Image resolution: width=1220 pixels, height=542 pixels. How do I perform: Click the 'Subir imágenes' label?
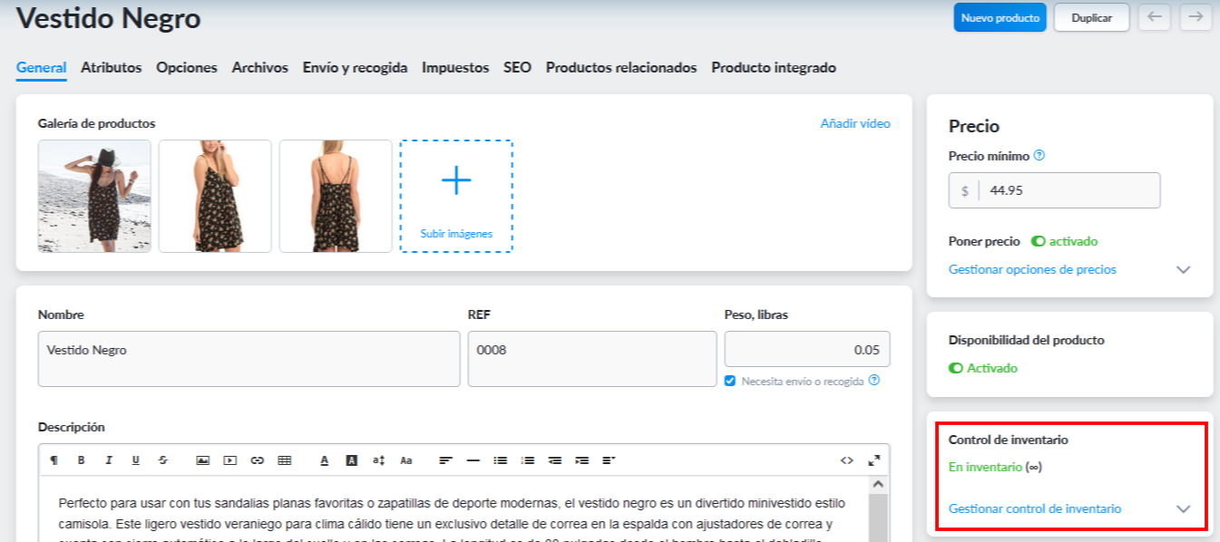(x=456, y=234)
